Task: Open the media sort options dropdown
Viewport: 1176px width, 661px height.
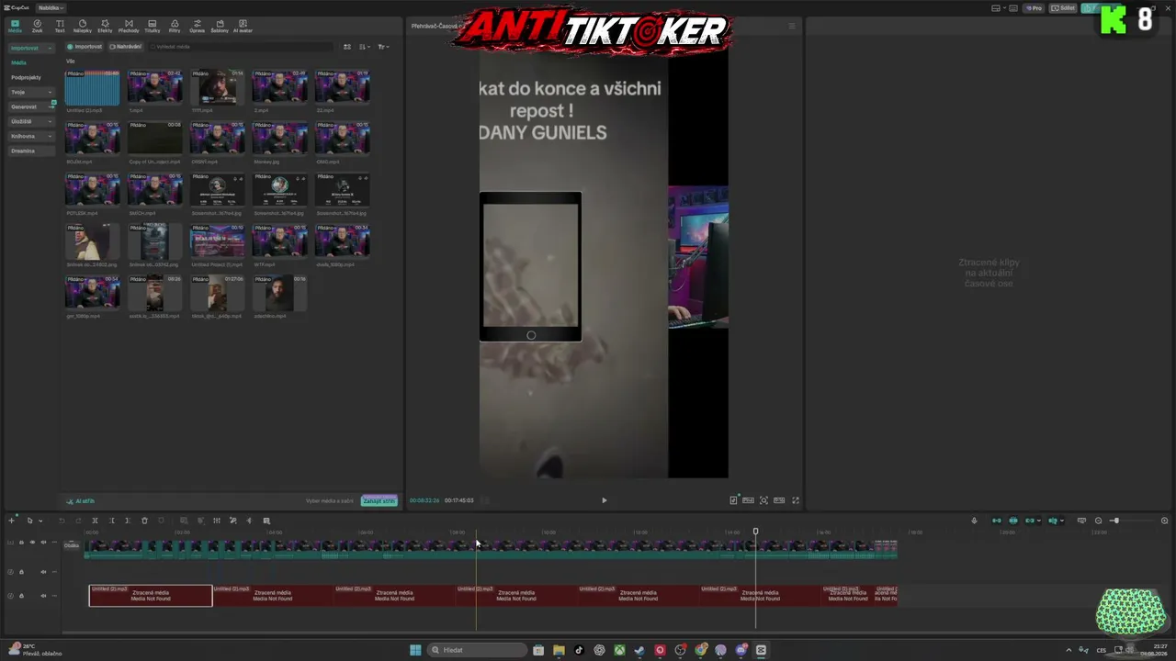Action: coord(365,47)
